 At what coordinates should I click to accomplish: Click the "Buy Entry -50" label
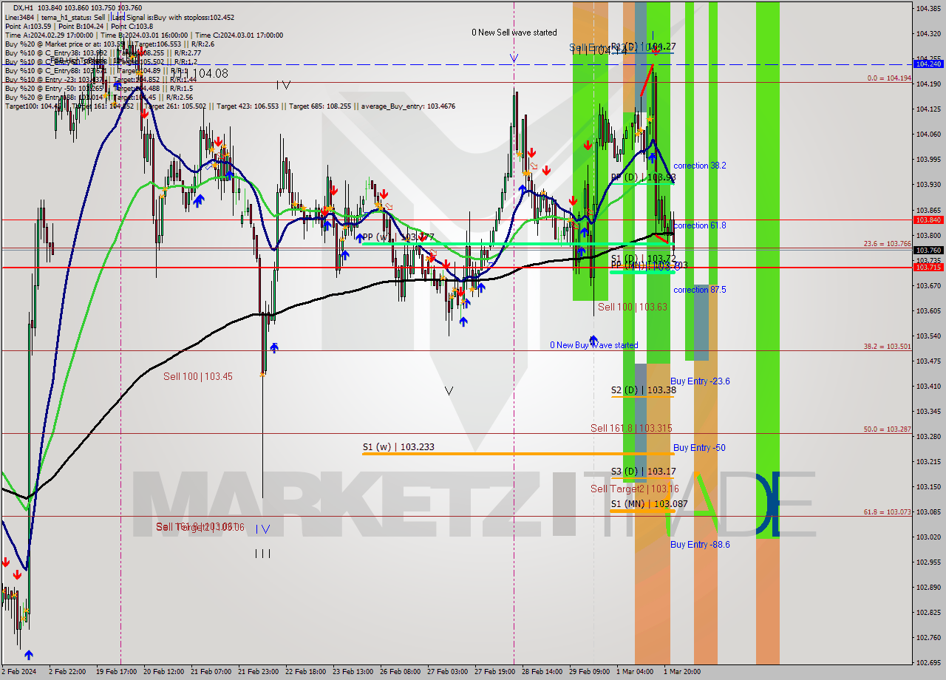(x=699, y=448)
